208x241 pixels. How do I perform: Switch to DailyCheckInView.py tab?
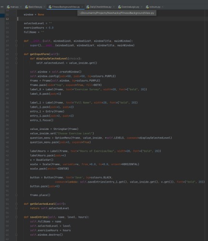tap(100, 7)
